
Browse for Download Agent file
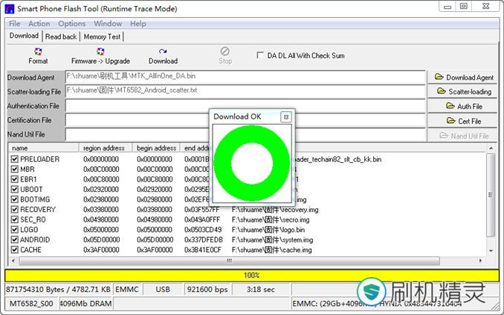tap(464, 77)
